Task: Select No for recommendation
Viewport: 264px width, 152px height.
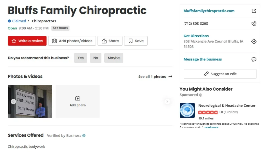Action: pyautogui.click(x=96, y=58)
